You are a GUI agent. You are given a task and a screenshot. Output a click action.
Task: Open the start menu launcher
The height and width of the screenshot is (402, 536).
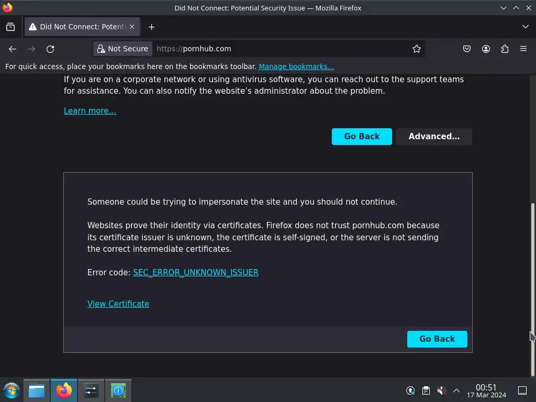point(12,390)
